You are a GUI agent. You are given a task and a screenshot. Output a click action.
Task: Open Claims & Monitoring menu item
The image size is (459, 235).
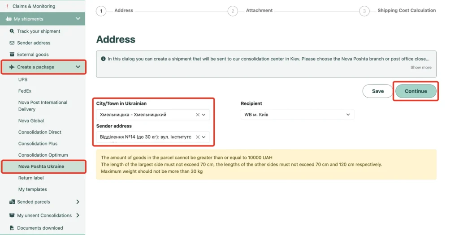(34, 6)
